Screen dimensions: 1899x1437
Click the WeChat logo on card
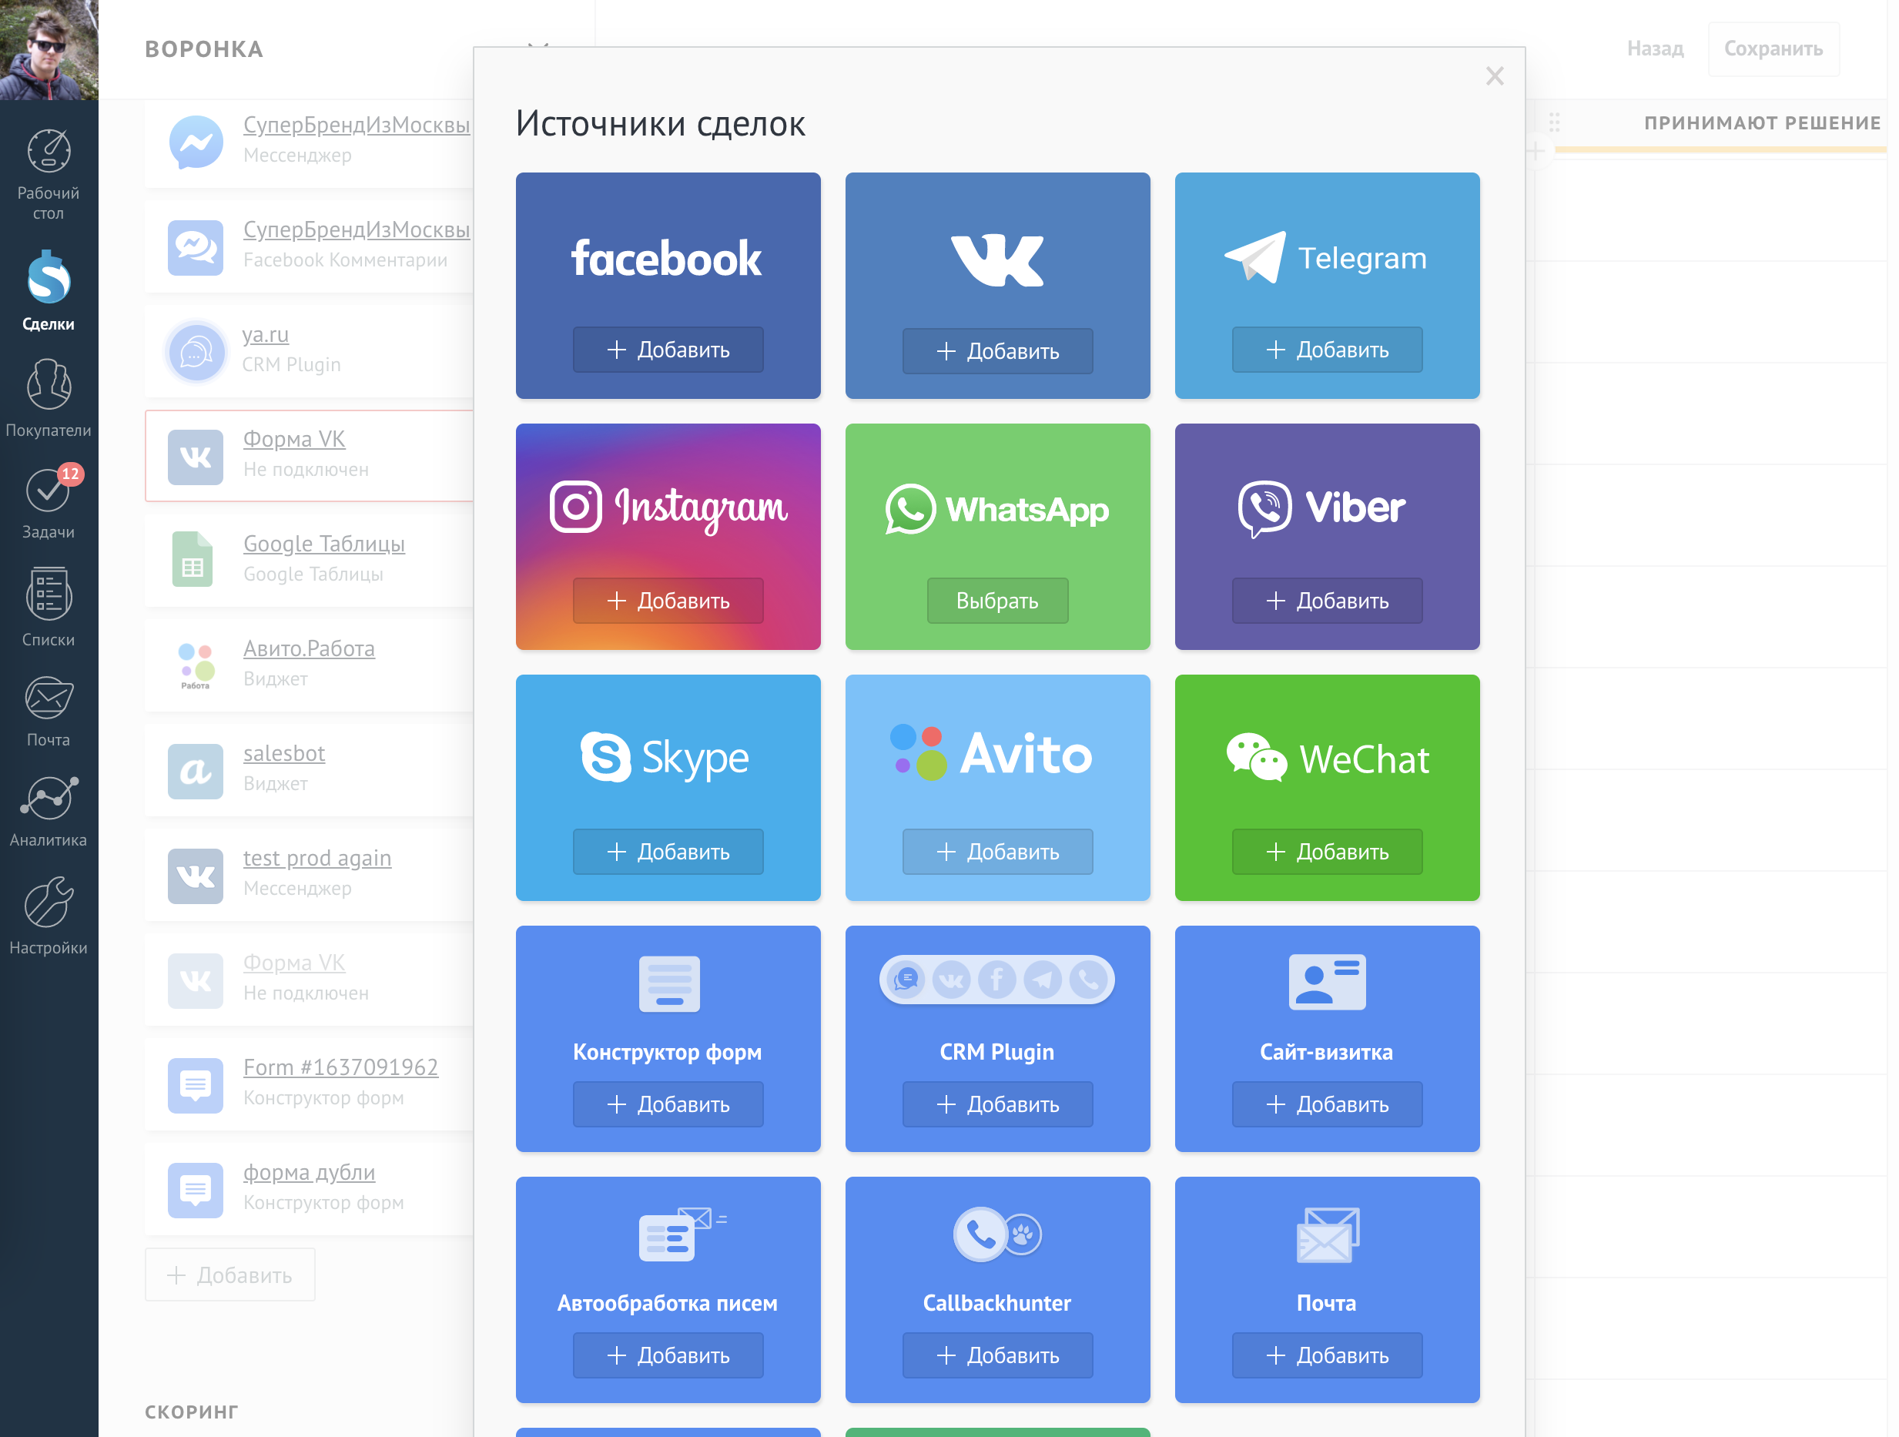pyautogui.click(x=1328, y=758)
